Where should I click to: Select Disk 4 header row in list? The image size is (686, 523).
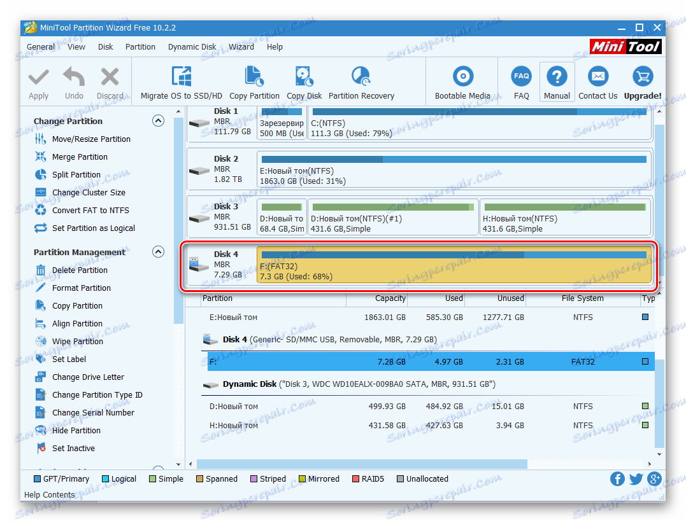(428, 340)
